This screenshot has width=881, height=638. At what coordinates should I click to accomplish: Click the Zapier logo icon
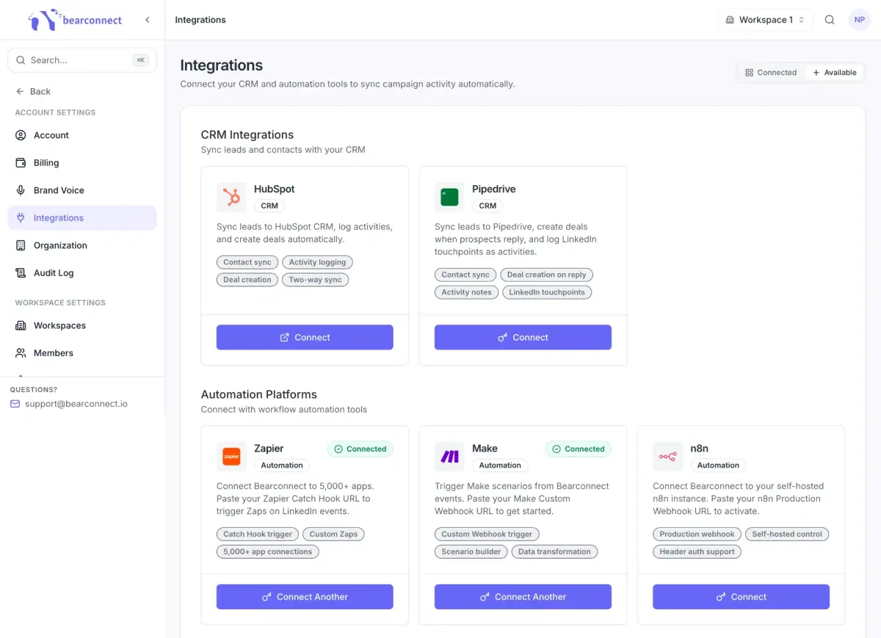(x=231, y=456)
